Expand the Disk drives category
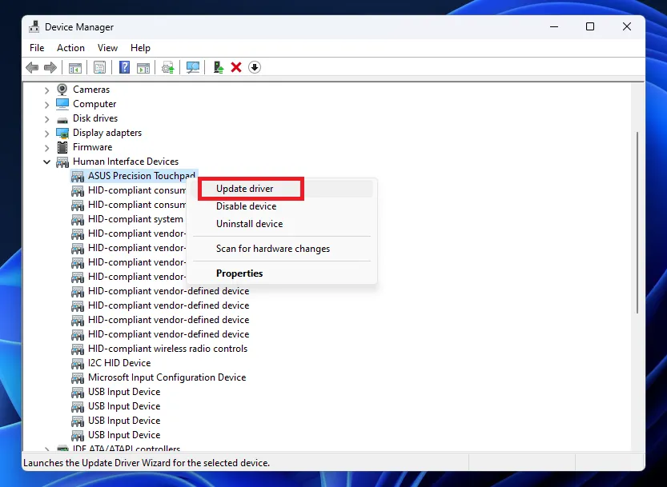The width and height of the screenshot is (667, 487). 46,119
